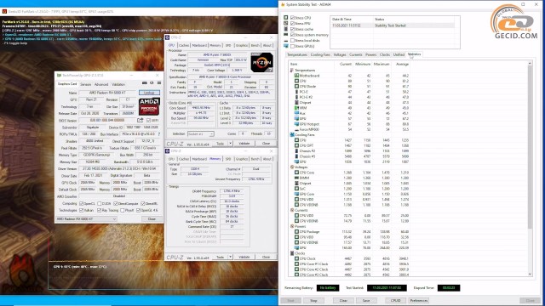Select the Statistics tab in AIDA64
Image resolution: width=545 pixels, height=306 pixels.
tap(414, 54)
